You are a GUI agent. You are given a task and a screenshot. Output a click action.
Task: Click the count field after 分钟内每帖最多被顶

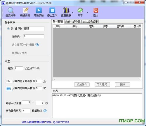point(39,88)
